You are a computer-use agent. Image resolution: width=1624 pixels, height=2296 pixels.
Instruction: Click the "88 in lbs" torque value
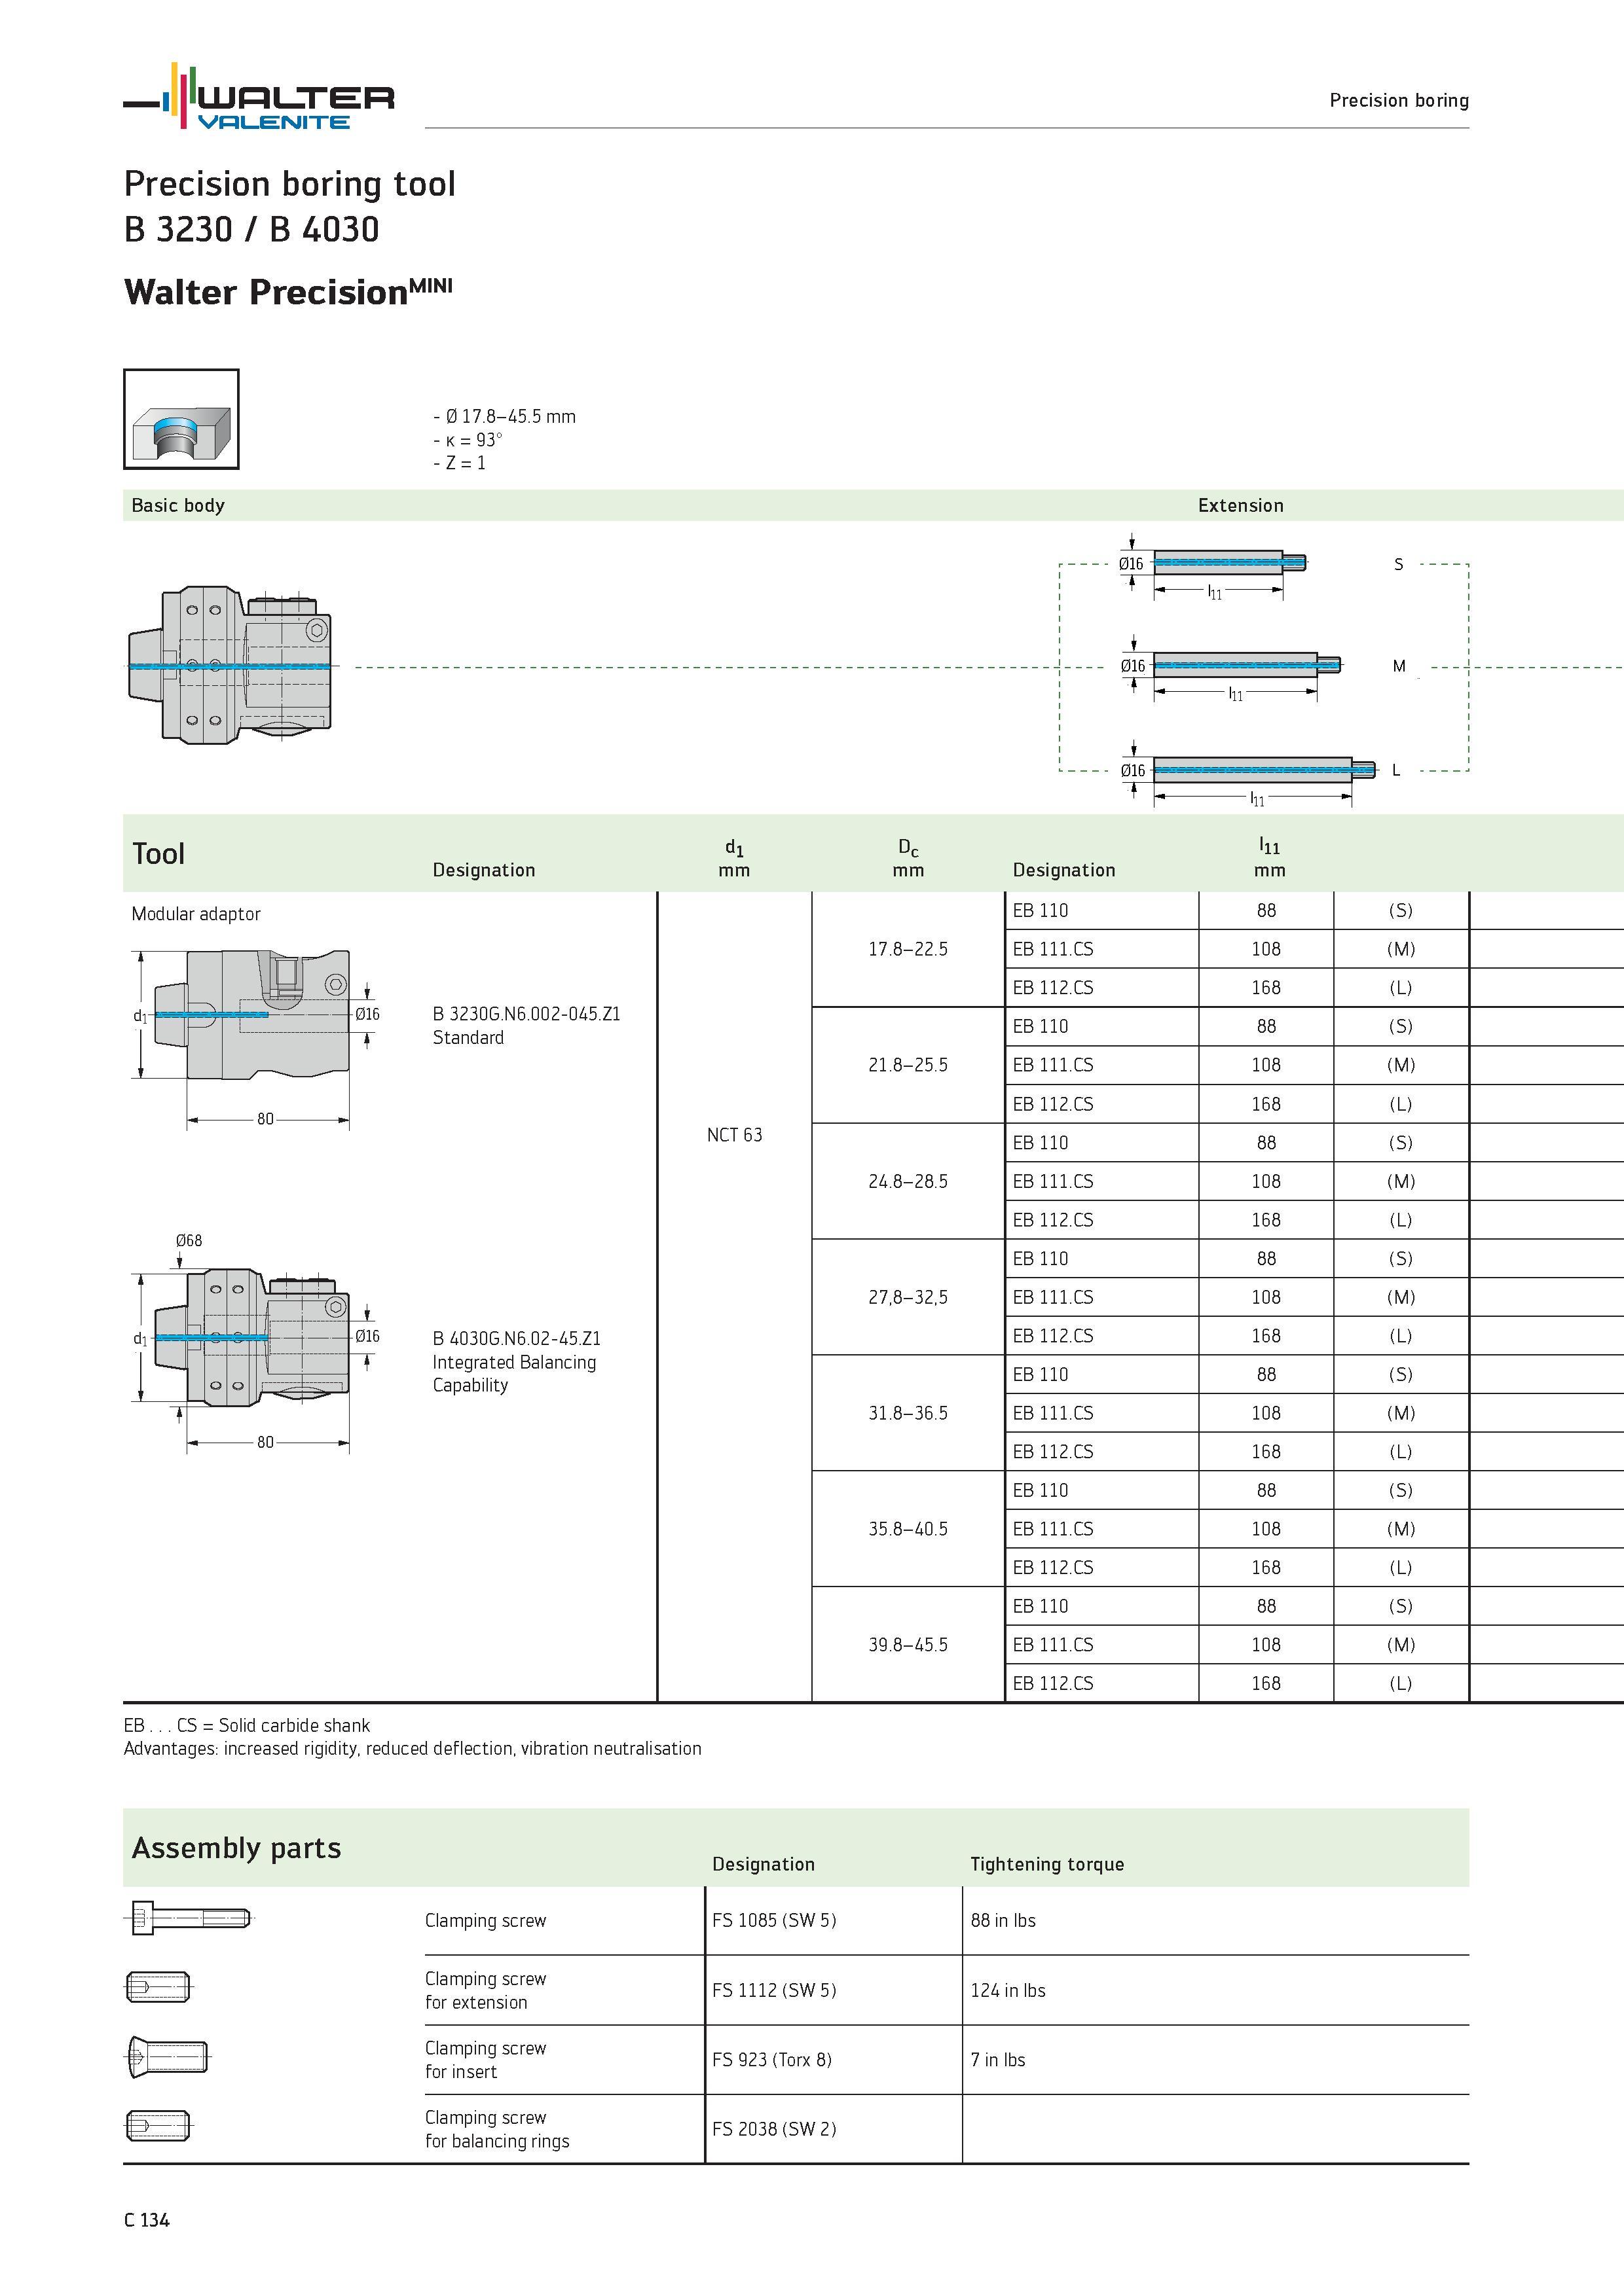(1003, 1920)
